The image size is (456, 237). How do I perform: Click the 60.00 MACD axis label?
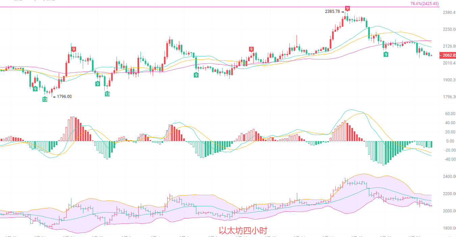[450, 114]
